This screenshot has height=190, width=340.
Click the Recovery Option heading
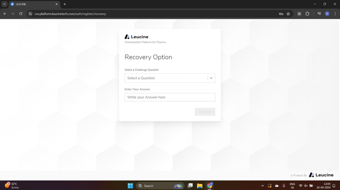[x=148, y=57]
